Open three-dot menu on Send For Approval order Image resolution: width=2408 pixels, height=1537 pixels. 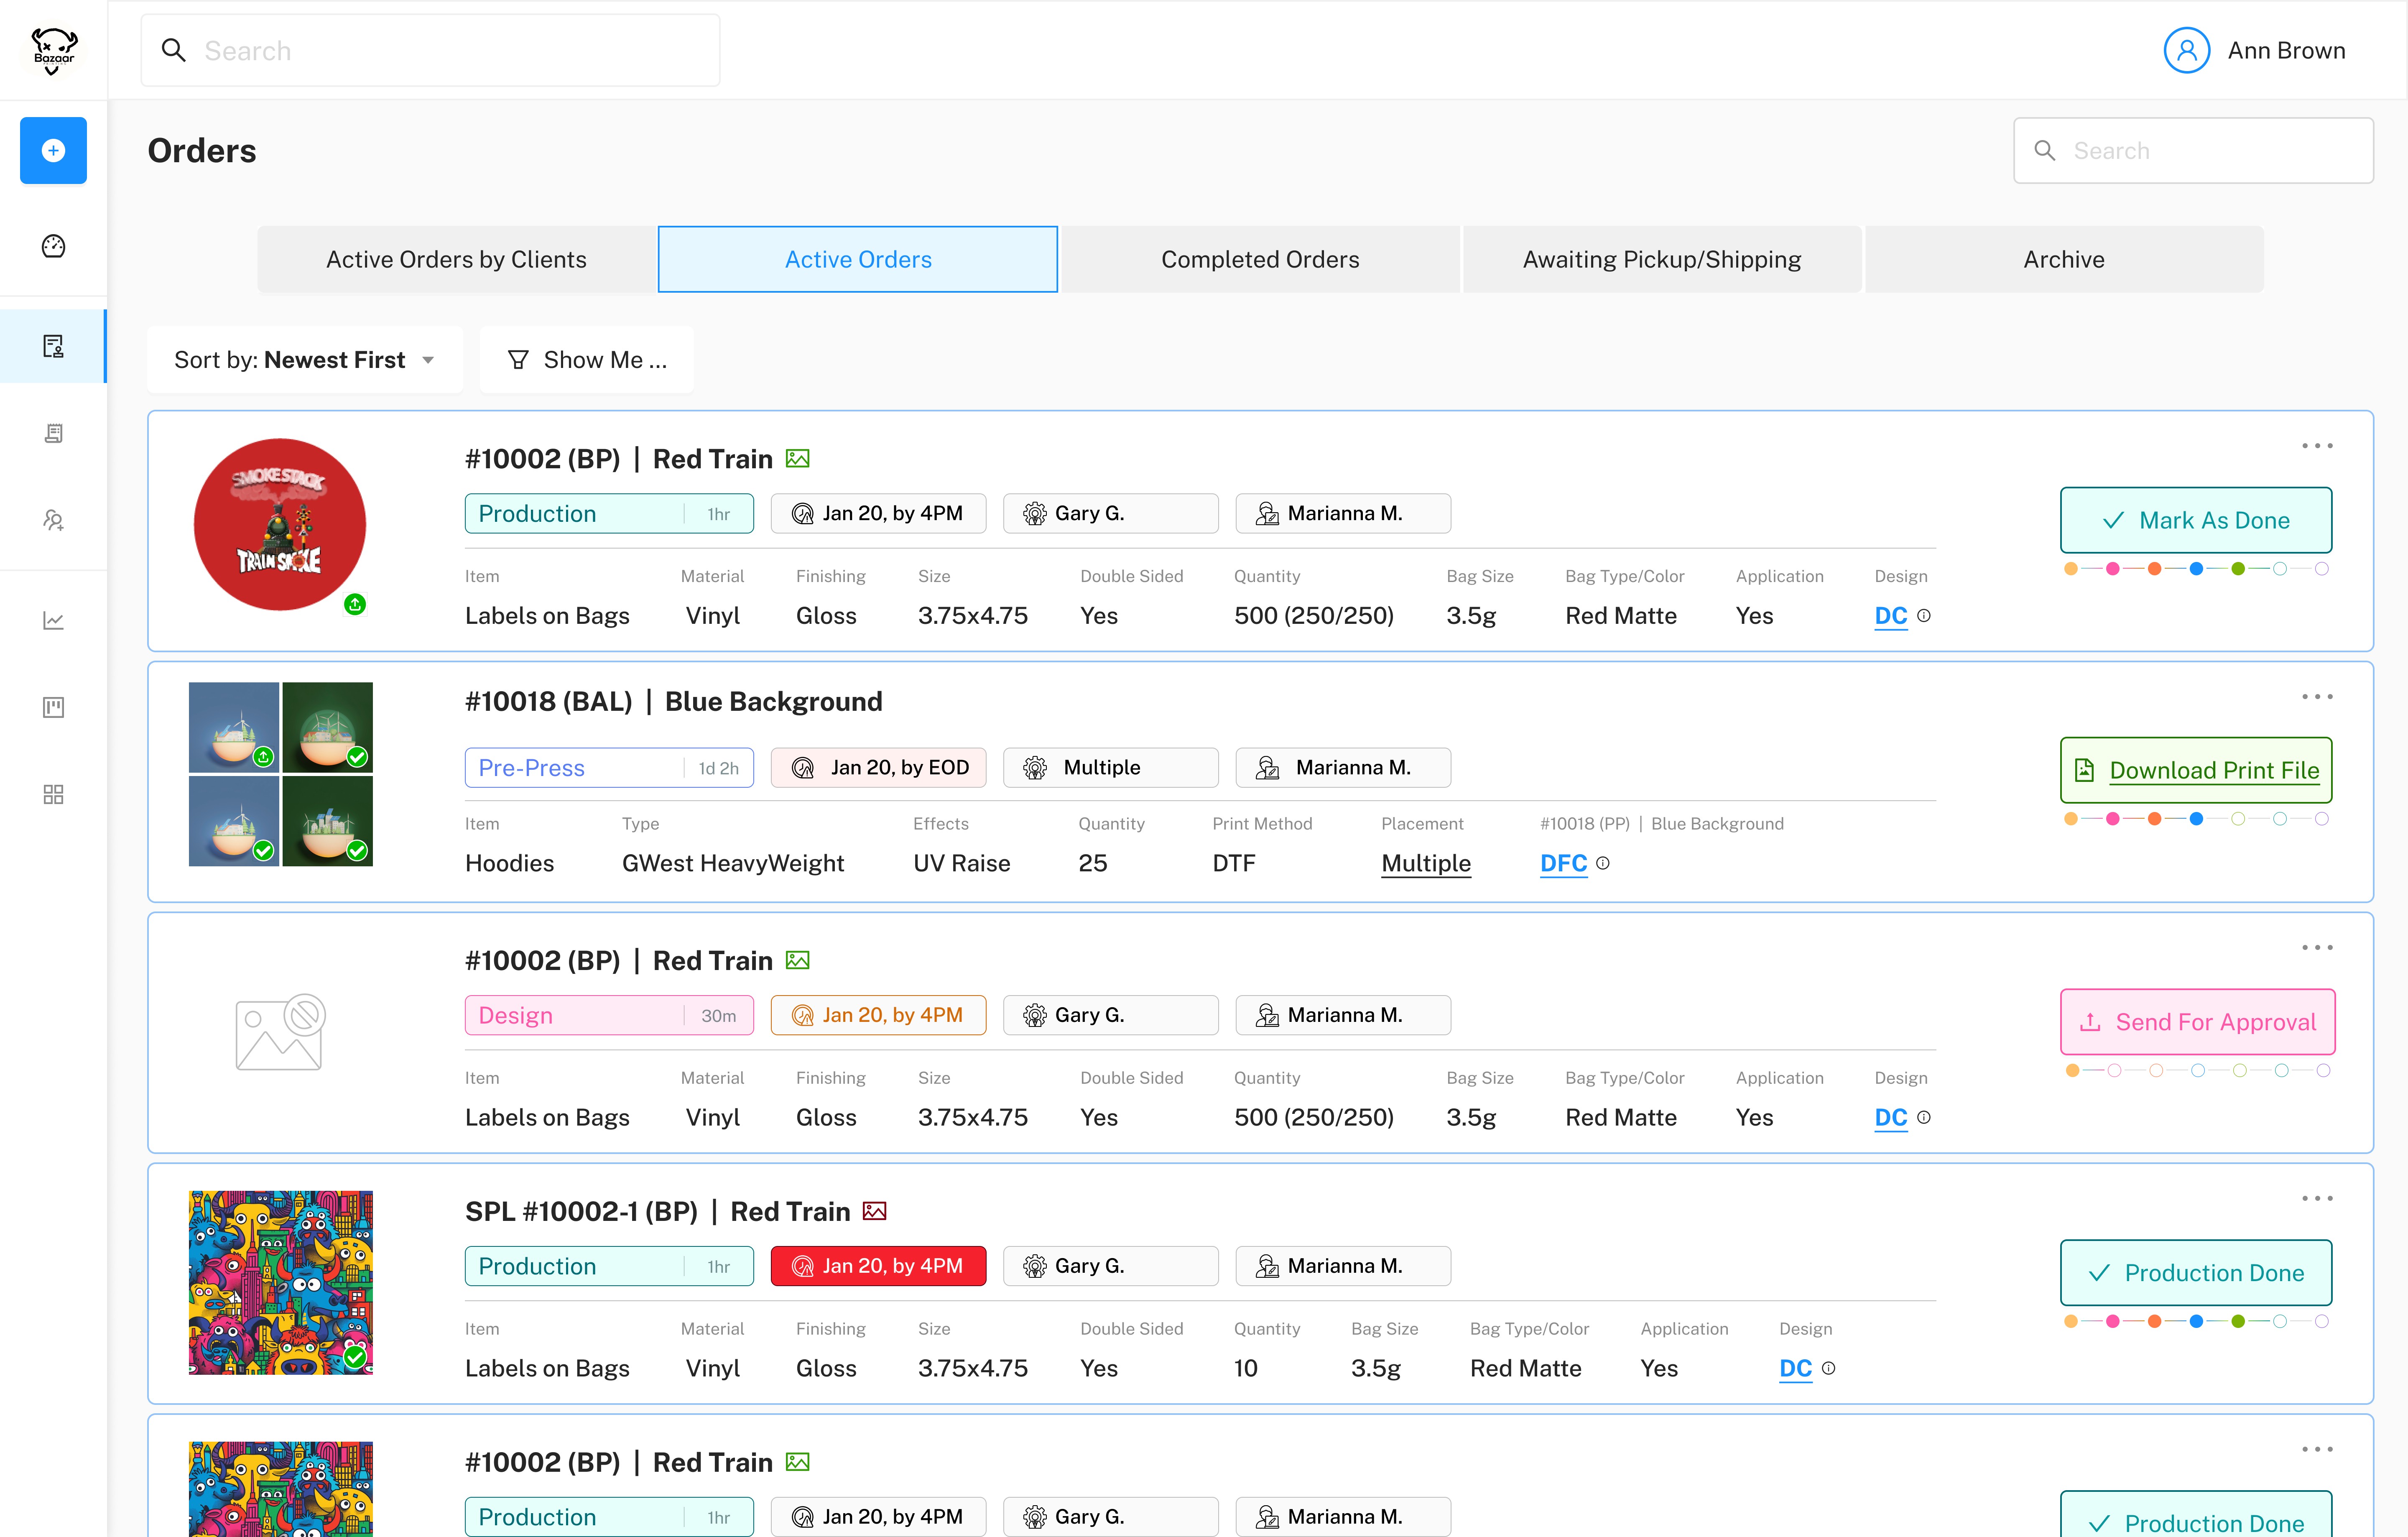click(x=2317, y=948)
